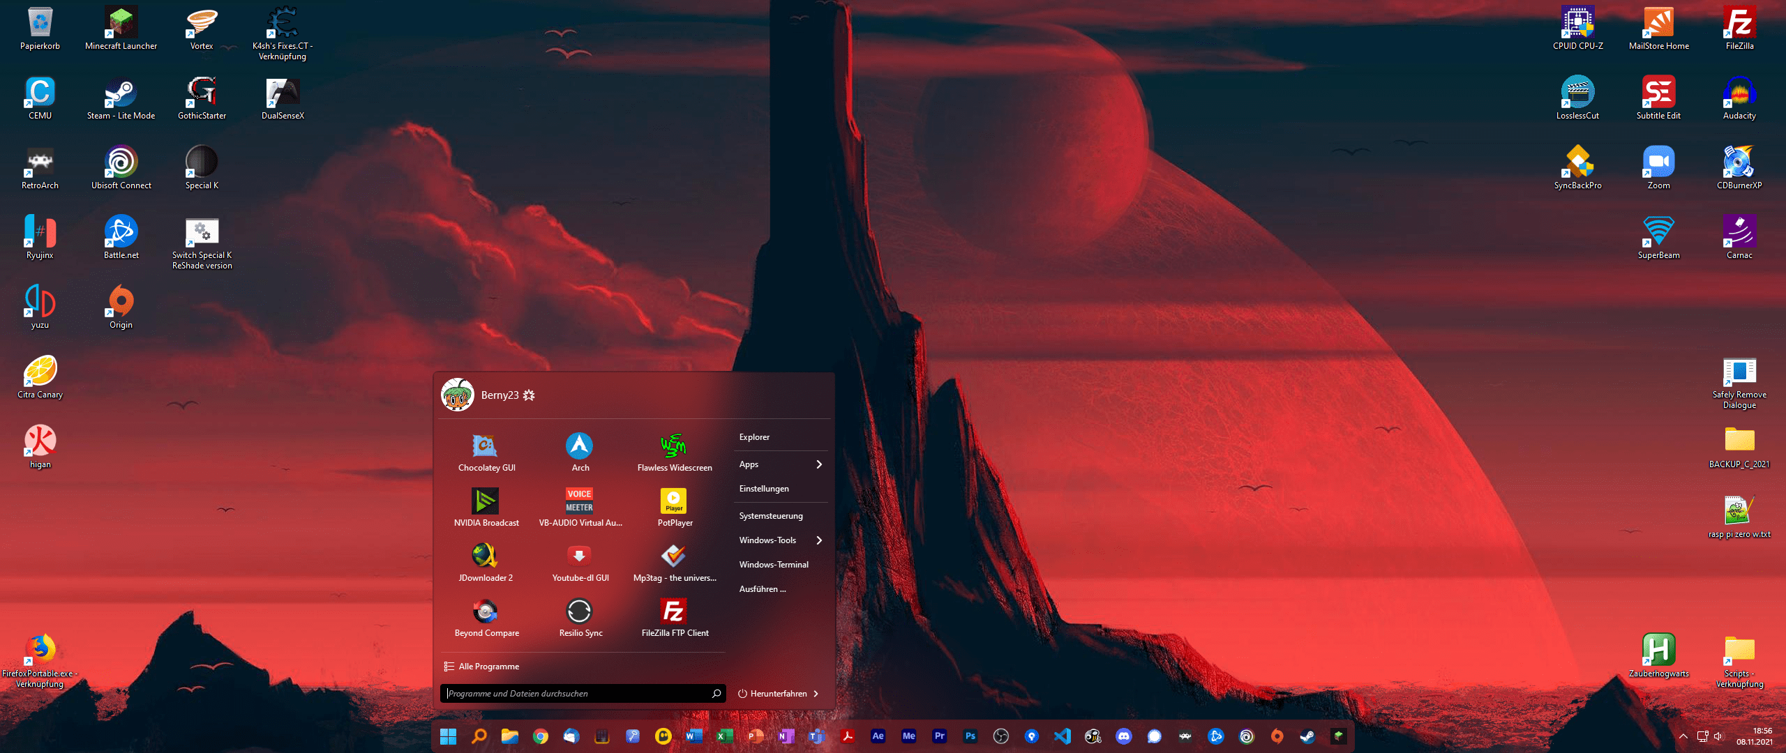Viewport: 1786px width, 753px height.
Task: Open Mp3tag from start menu
Action: (674, 563)
